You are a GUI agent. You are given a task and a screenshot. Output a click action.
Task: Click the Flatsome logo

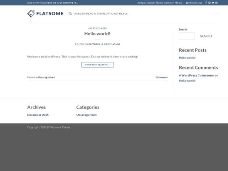[42, 14]
